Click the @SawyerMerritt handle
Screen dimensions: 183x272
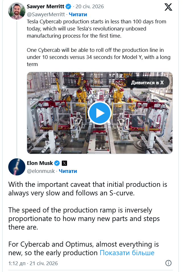pyautogui.click(x=46, y=14)
